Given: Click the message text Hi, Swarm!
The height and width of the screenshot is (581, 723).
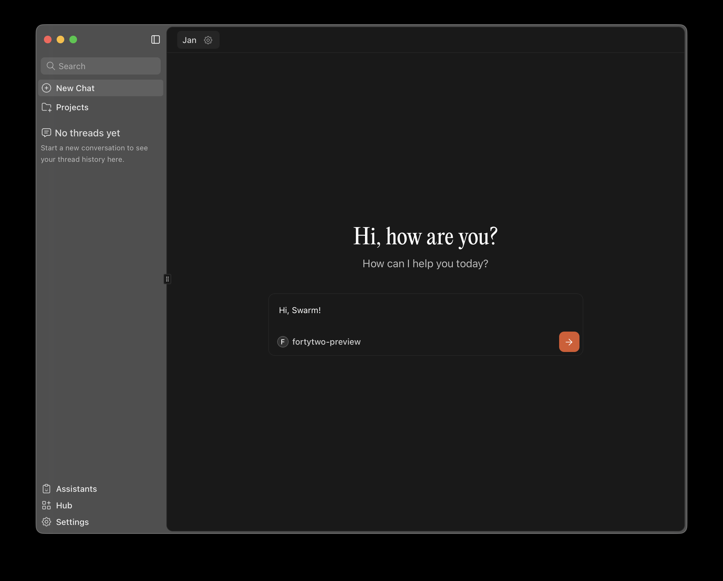Looking at the screenshot, I should [x=299, y=310].
